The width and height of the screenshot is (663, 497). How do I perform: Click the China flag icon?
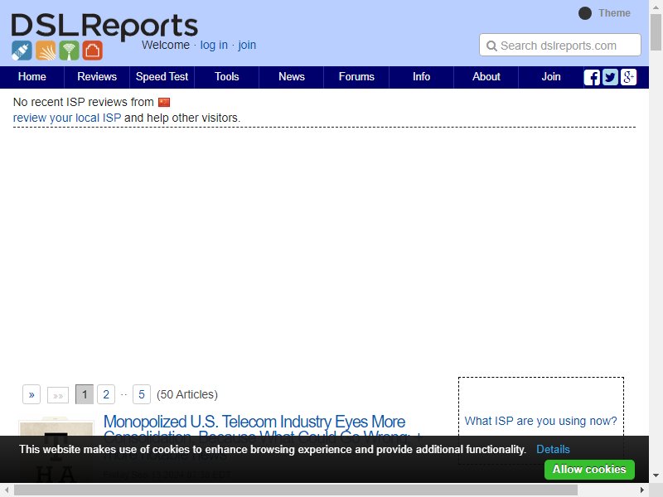(x=164, y=102)
